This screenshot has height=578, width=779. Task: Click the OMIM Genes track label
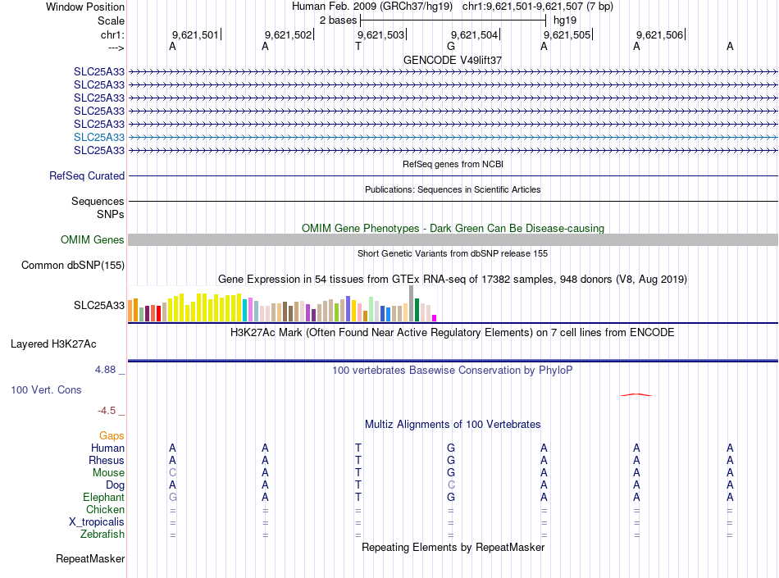coord(93,240)
